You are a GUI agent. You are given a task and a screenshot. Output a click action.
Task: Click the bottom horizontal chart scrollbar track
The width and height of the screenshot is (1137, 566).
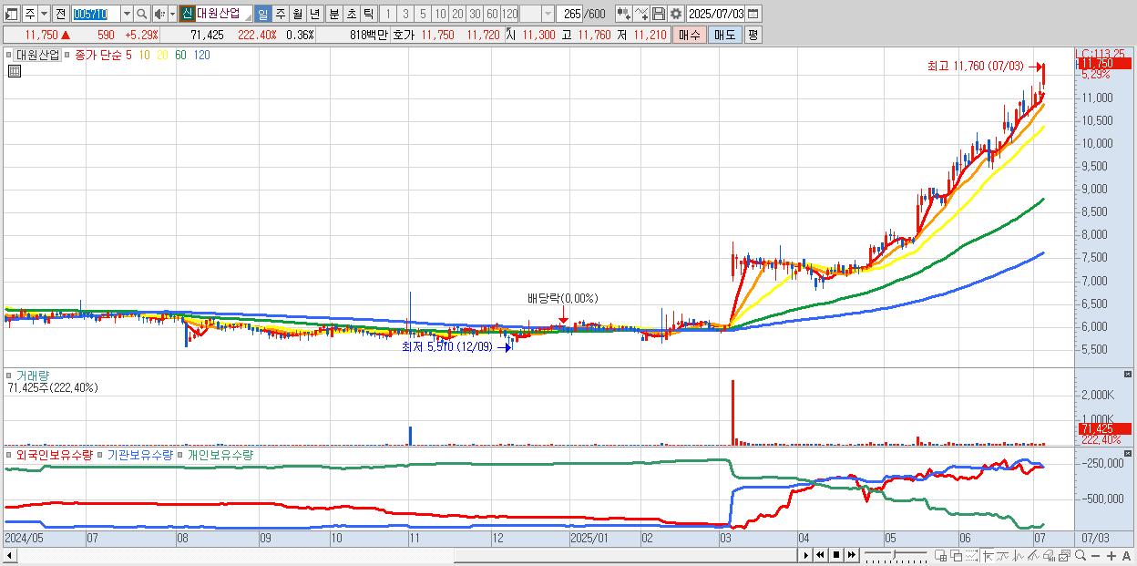pyautogui.click(x=405, y=555)
